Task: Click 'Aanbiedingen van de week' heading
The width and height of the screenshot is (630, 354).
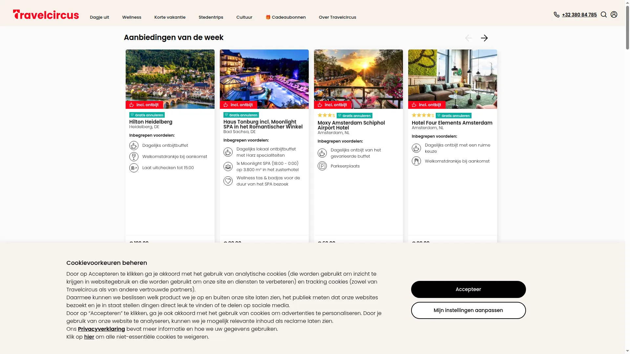Action: [x=174, y=38]
